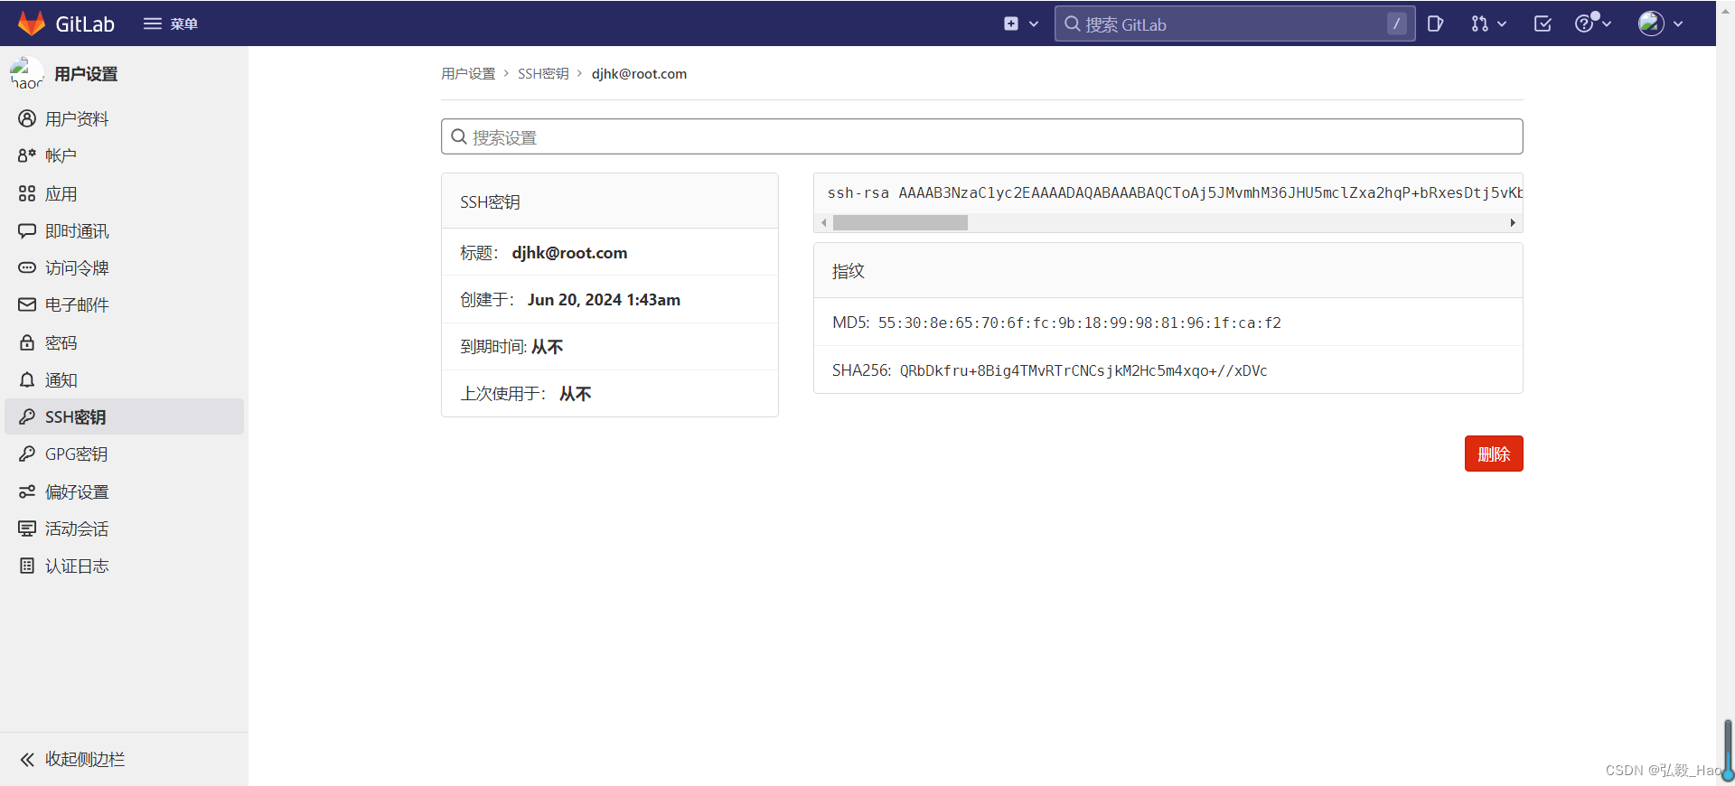The image size is (1735, 786).
Task: Click the user avatar beside 用户设置
Action: pos(26,74)
